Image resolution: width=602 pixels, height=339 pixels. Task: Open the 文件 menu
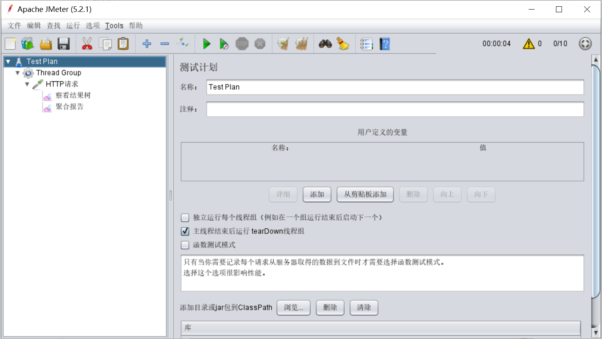click(14, 26)
